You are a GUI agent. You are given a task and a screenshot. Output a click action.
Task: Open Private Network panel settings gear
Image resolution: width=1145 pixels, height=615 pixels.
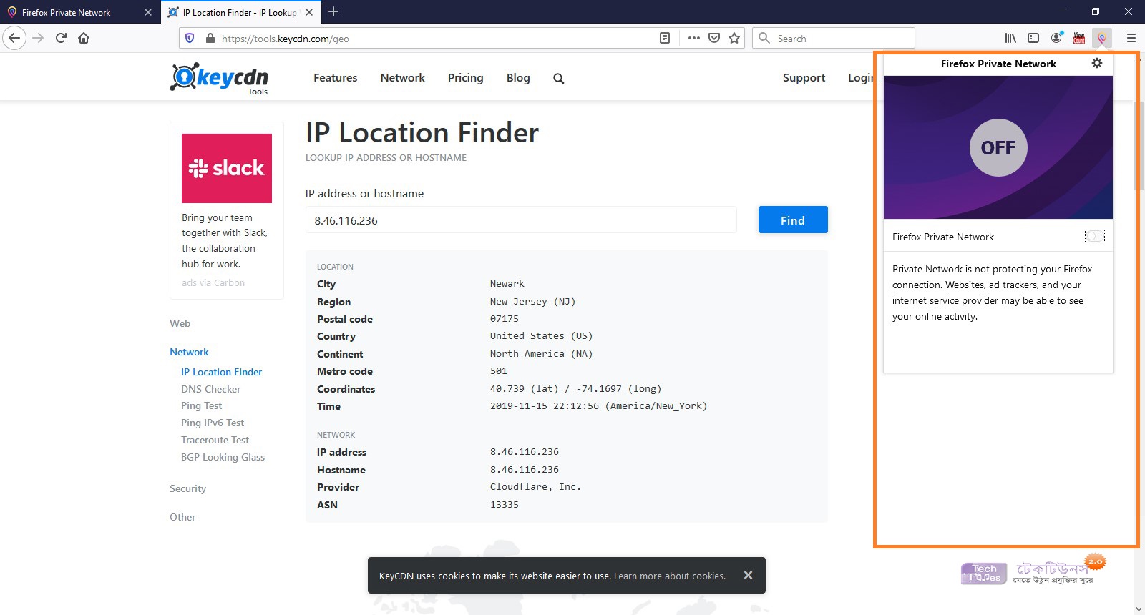[1097, 63]
